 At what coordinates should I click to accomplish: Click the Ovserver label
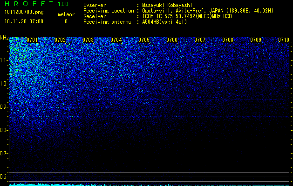pos(95,5)
